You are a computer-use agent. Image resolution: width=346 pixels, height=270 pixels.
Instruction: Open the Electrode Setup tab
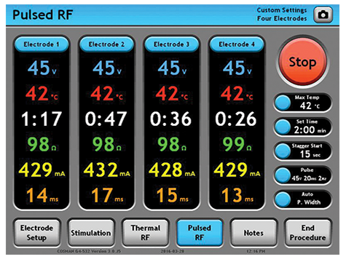click(x=36, y=233)
